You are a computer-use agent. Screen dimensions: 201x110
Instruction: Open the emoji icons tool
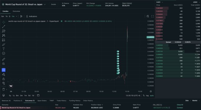4,53
